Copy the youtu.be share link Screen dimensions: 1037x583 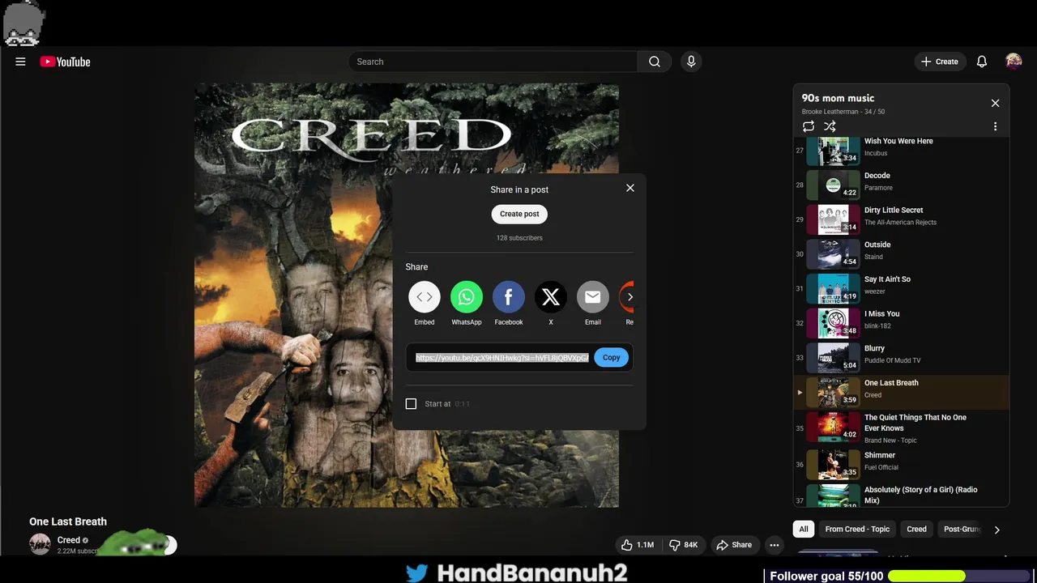click(x=611, y=357)
